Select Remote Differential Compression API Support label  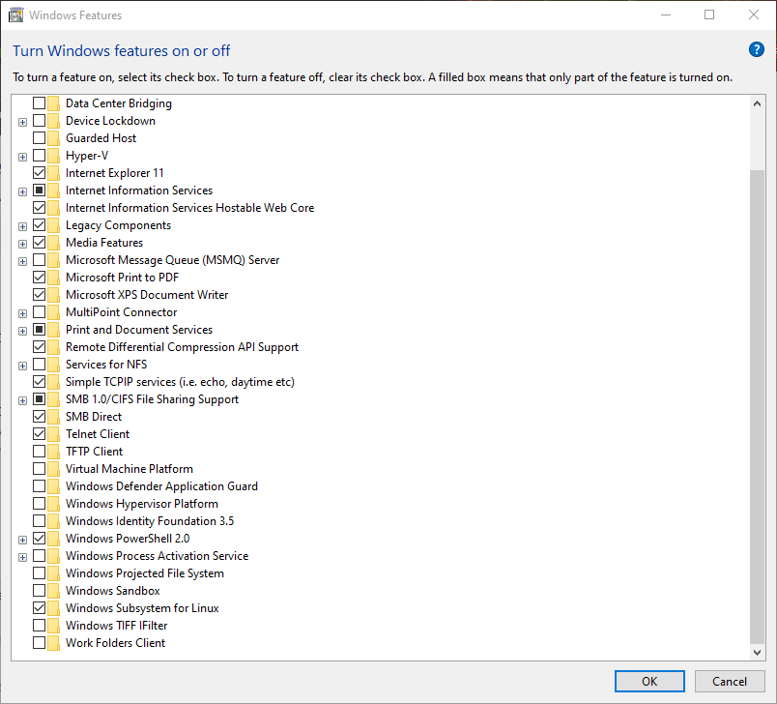182,347
